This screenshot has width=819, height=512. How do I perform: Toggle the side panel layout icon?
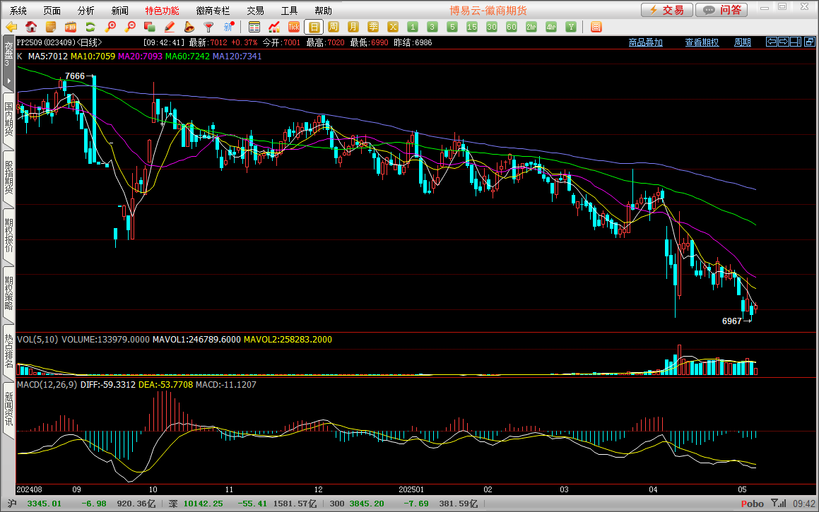[796, 42]
